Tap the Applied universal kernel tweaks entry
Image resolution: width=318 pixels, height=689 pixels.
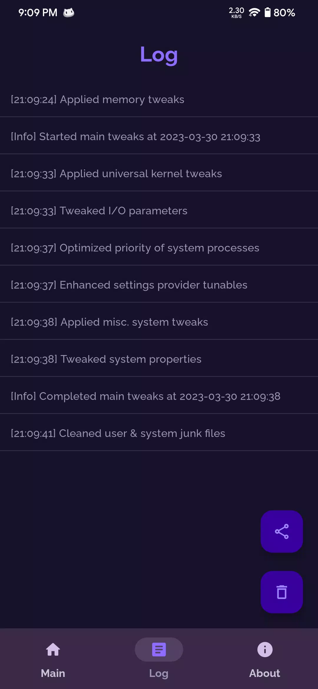[159, 174]
